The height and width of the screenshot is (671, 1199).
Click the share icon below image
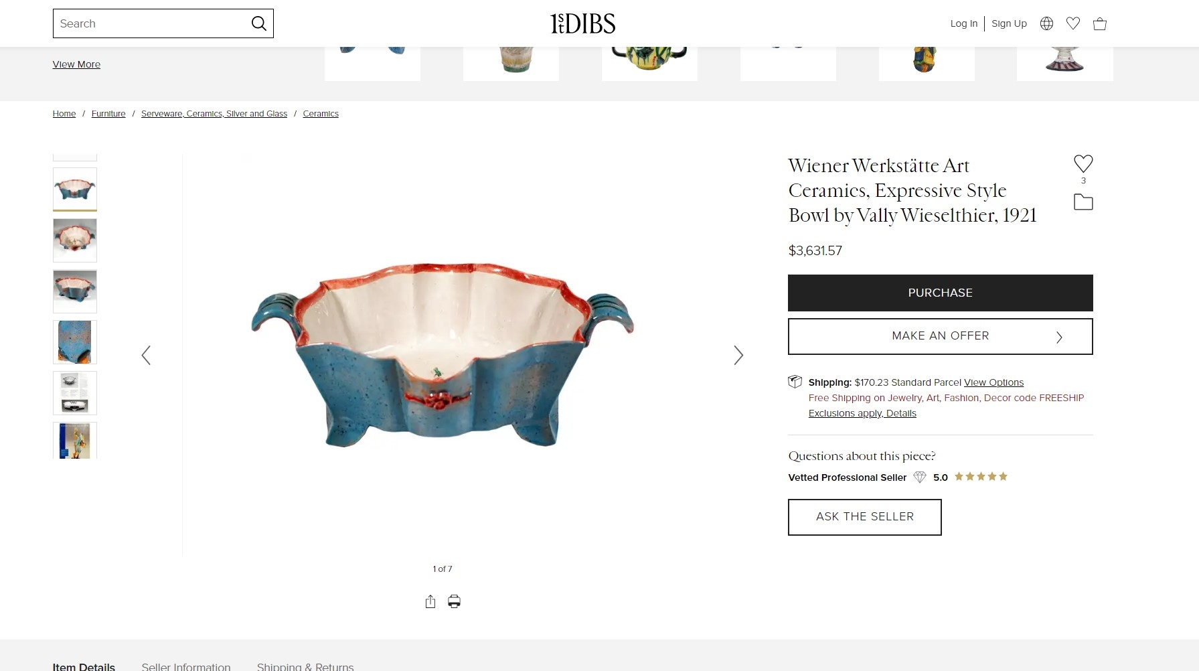tap(430, 601)
